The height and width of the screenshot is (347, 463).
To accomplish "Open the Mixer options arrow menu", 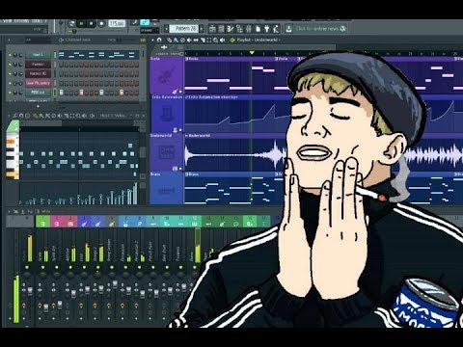I will click(9, 211).
